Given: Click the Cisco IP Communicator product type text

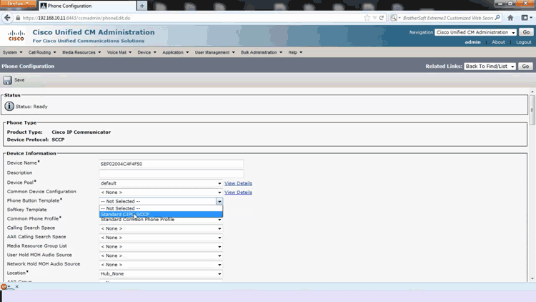Looking at the screenshot, I should [x=81, y=132].
